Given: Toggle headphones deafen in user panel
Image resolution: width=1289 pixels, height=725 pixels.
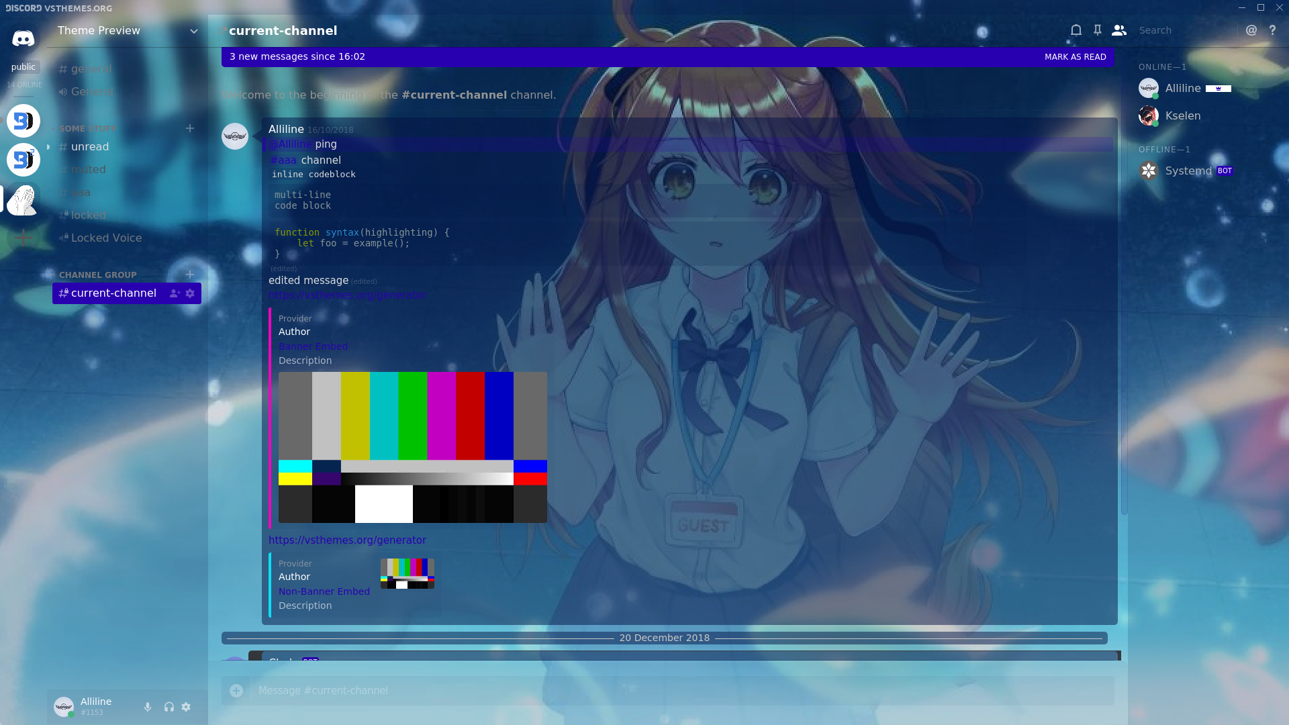Looking at the screenshot, I should pyautogui.click(x=169, y=707).
